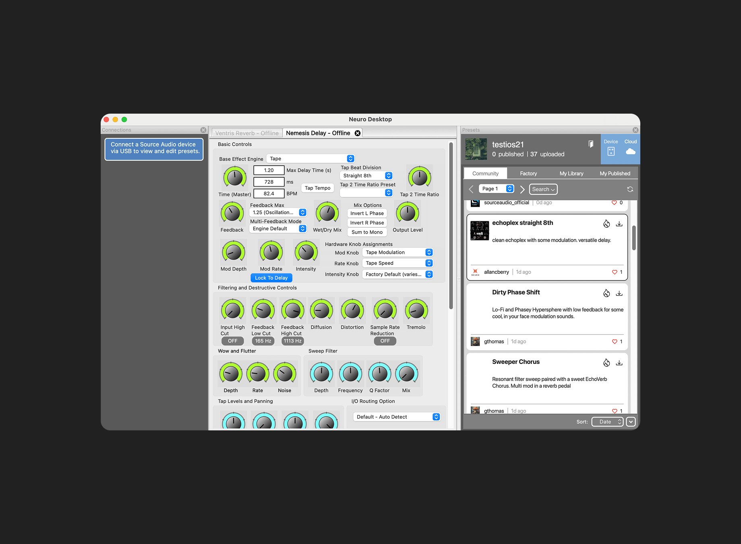Switch to the My Published tab

[x=615, y=174]
